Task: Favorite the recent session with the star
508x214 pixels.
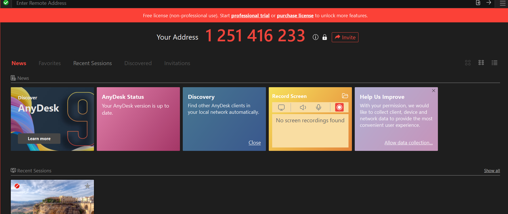Action: (x=87, y=186)
